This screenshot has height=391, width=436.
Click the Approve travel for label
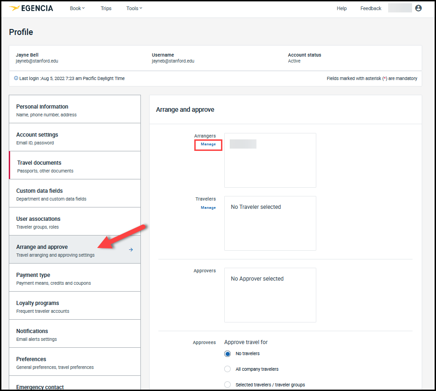[x=246, y=342]
